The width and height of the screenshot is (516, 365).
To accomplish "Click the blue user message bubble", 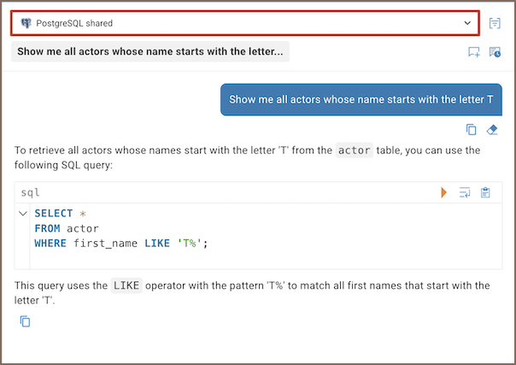I will pos(361,99).
